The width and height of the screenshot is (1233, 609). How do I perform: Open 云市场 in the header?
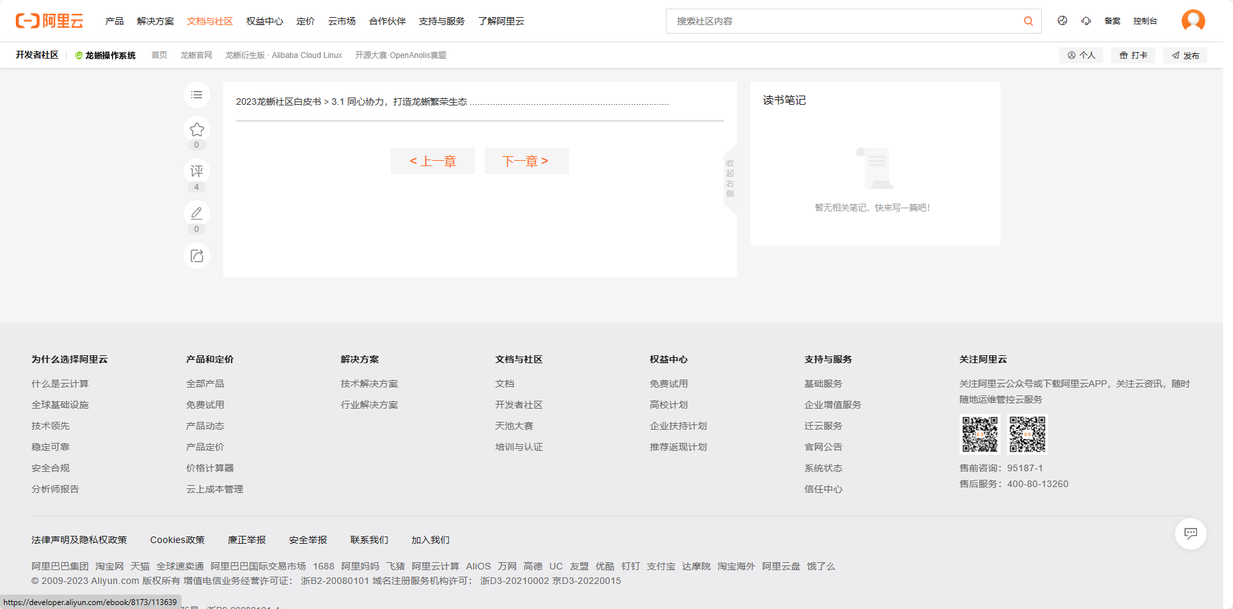(x=342, y=21)
